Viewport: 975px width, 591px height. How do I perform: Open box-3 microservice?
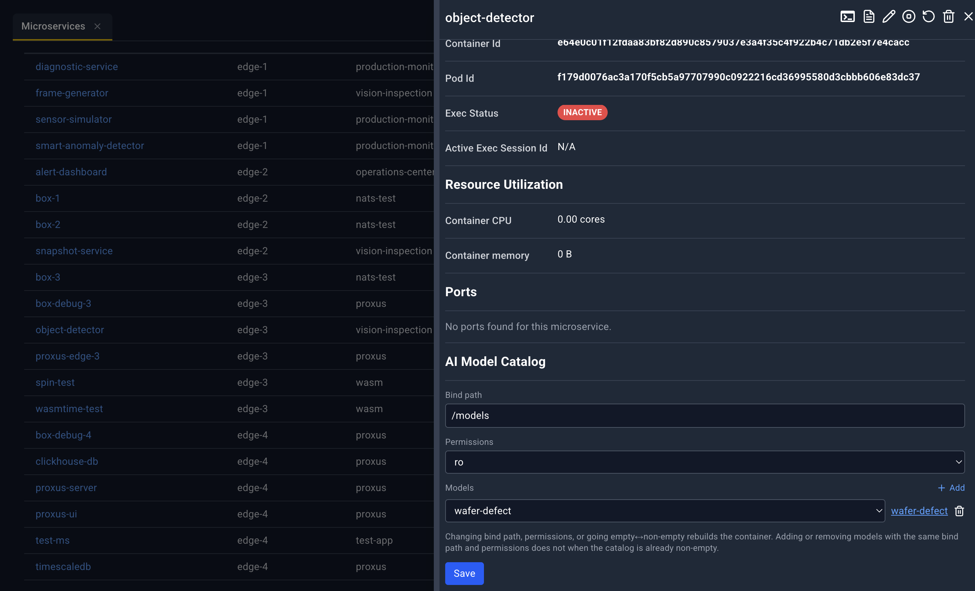click(48, 277)
